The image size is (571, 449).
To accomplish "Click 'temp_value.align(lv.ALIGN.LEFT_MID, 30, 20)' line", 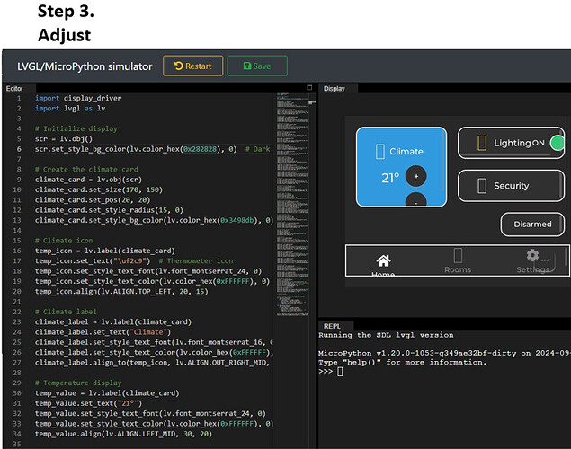I will click(x=123, y=434).
